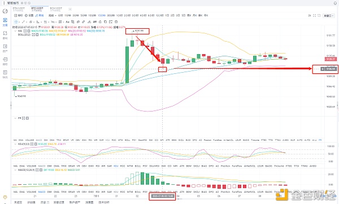Click the lock drawings icon in toolbar

pos(100,22)
